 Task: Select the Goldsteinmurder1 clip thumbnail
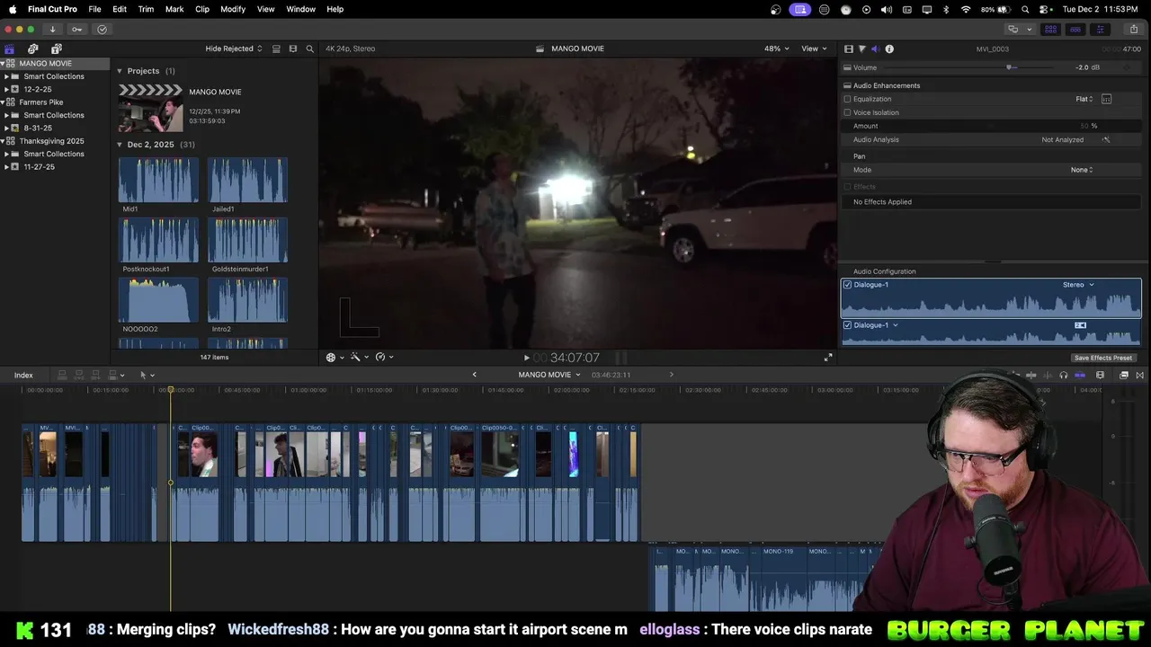tap(247, 240)
